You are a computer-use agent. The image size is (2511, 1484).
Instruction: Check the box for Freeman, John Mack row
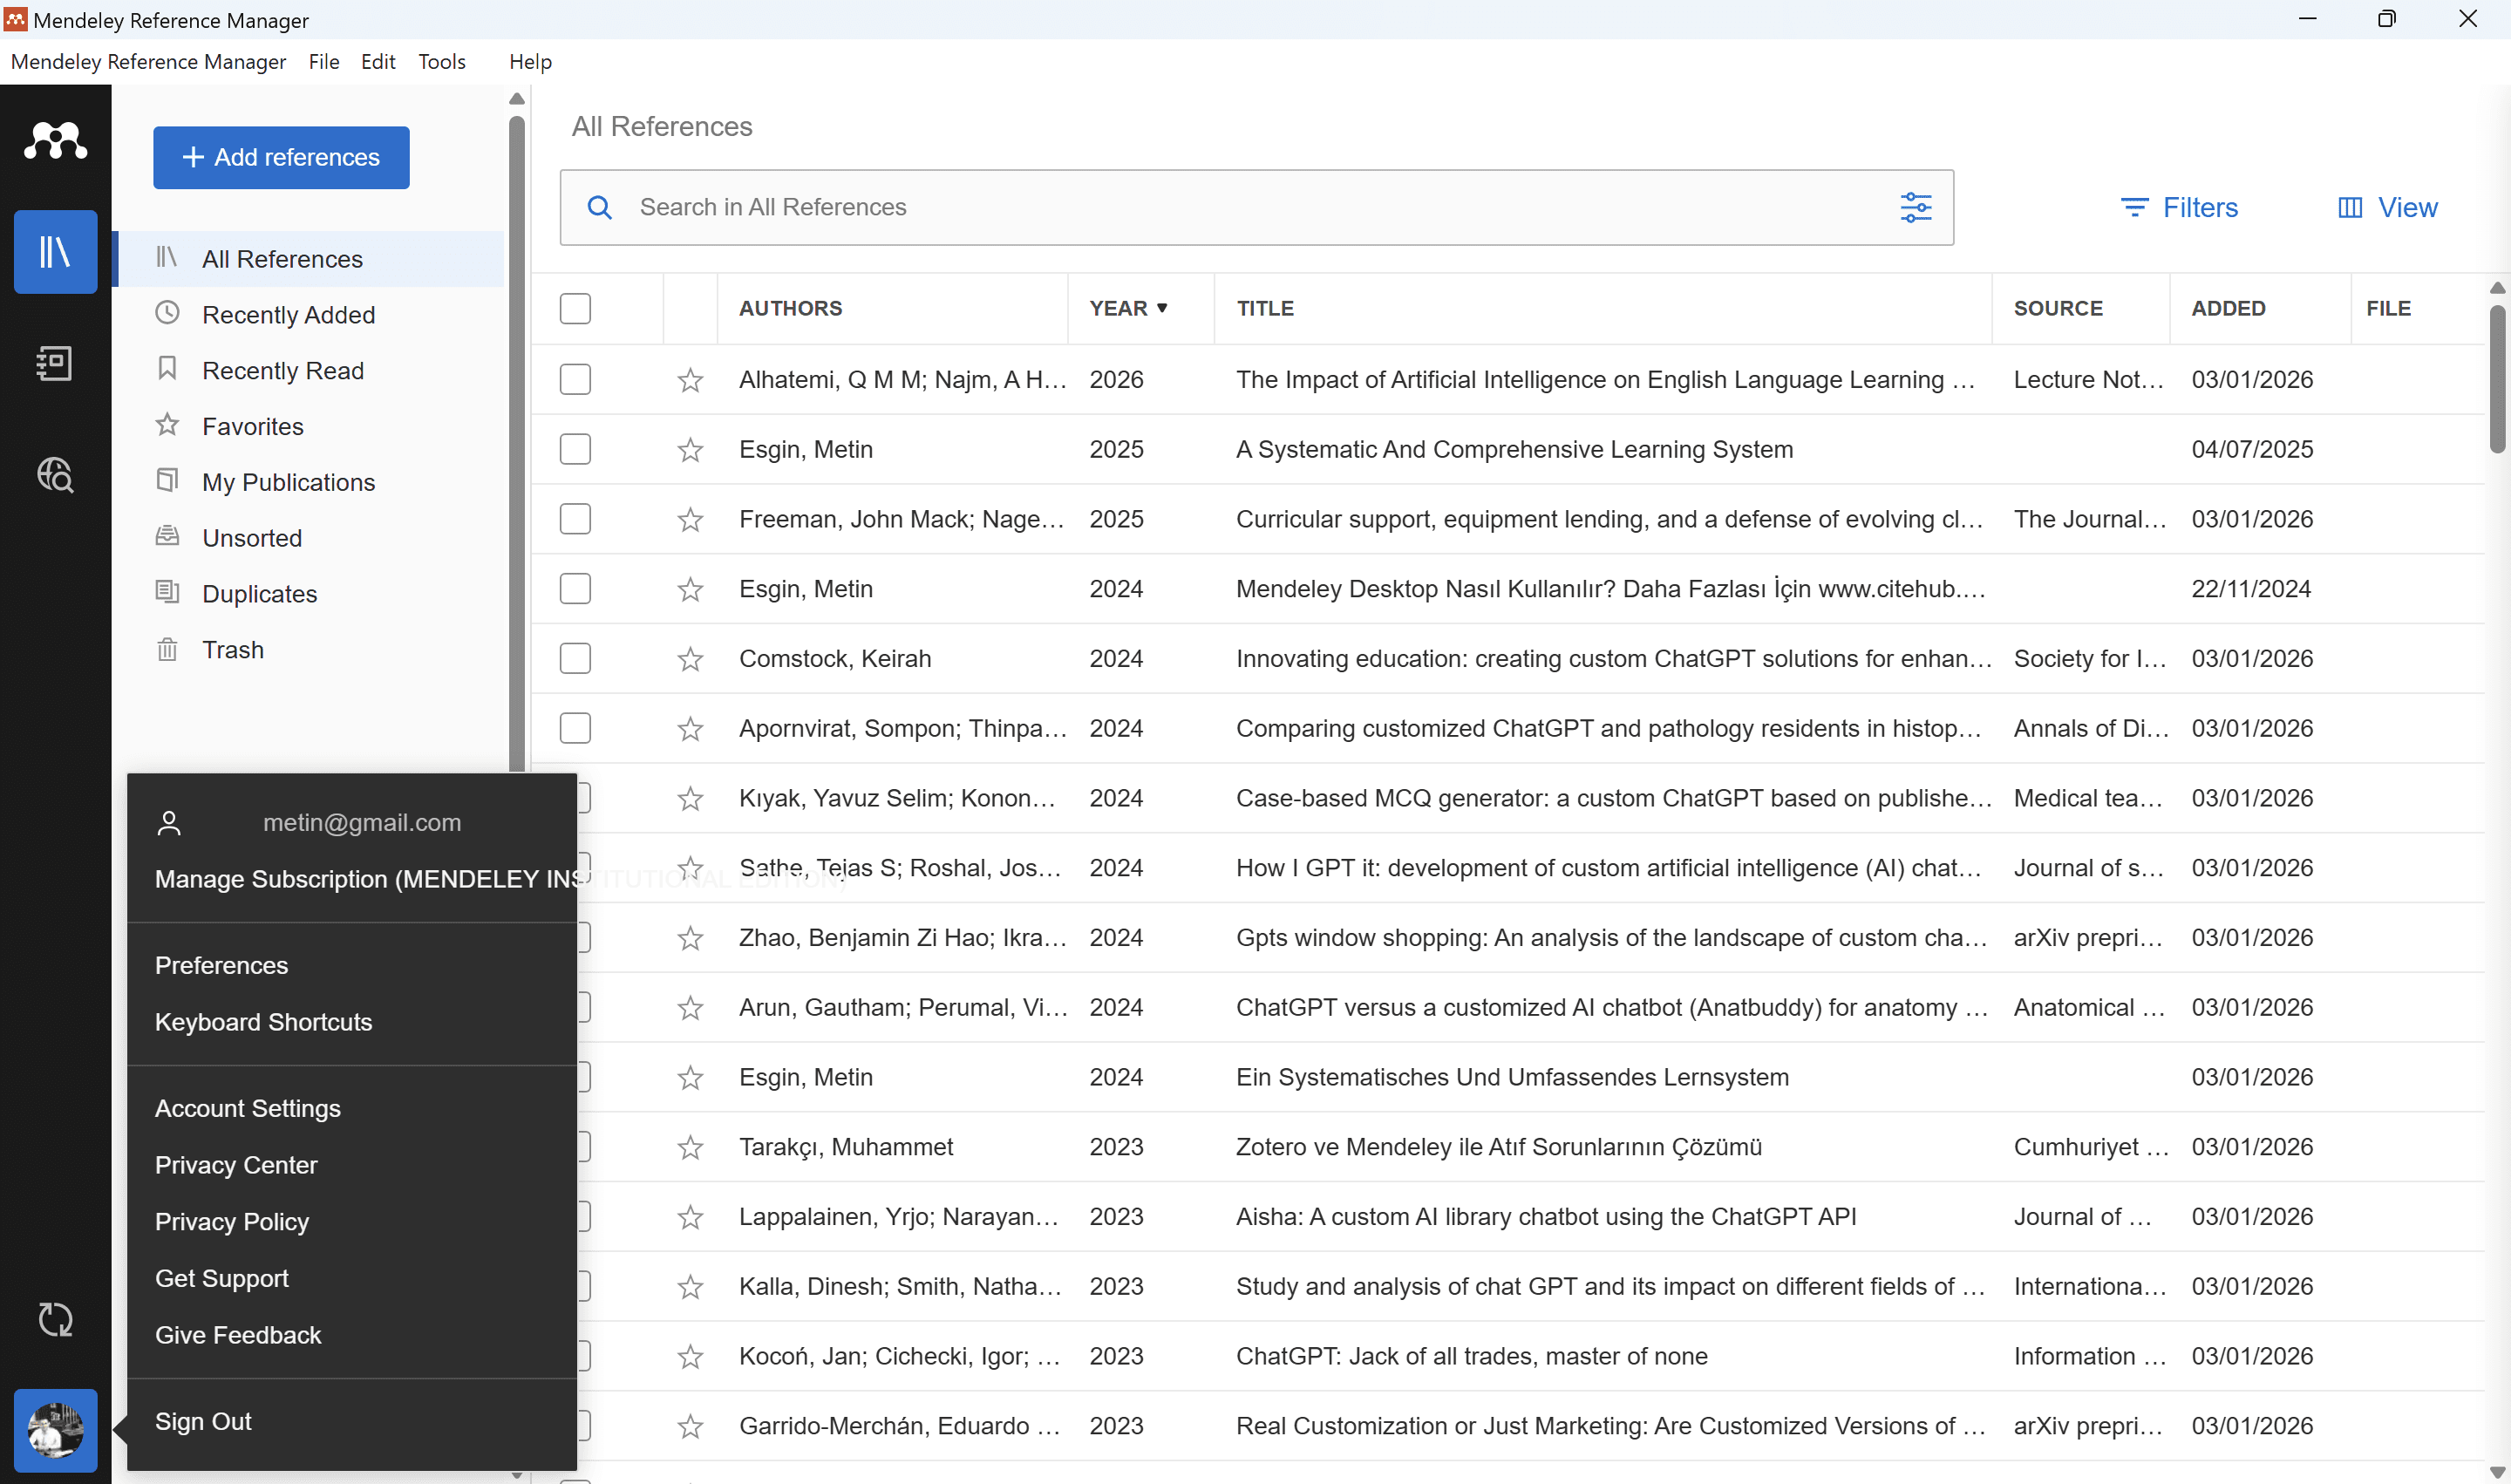[x=575, y=519]
